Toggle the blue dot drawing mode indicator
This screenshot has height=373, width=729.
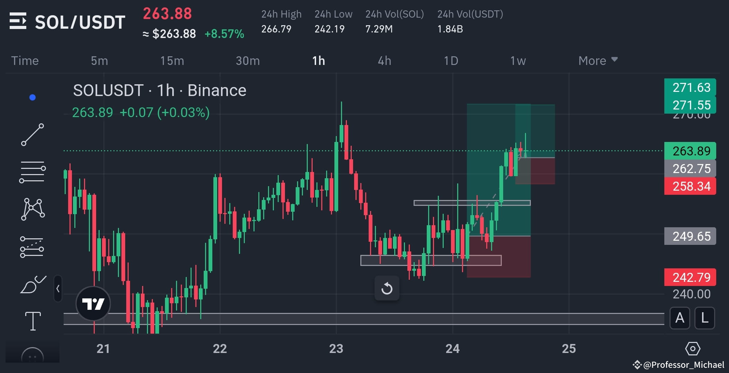33,97
